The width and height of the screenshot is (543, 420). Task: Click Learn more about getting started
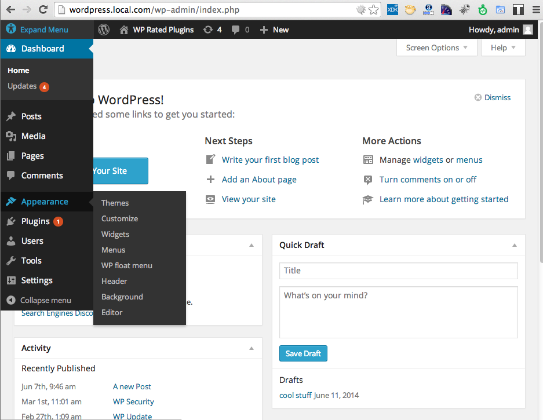point(444,199)
